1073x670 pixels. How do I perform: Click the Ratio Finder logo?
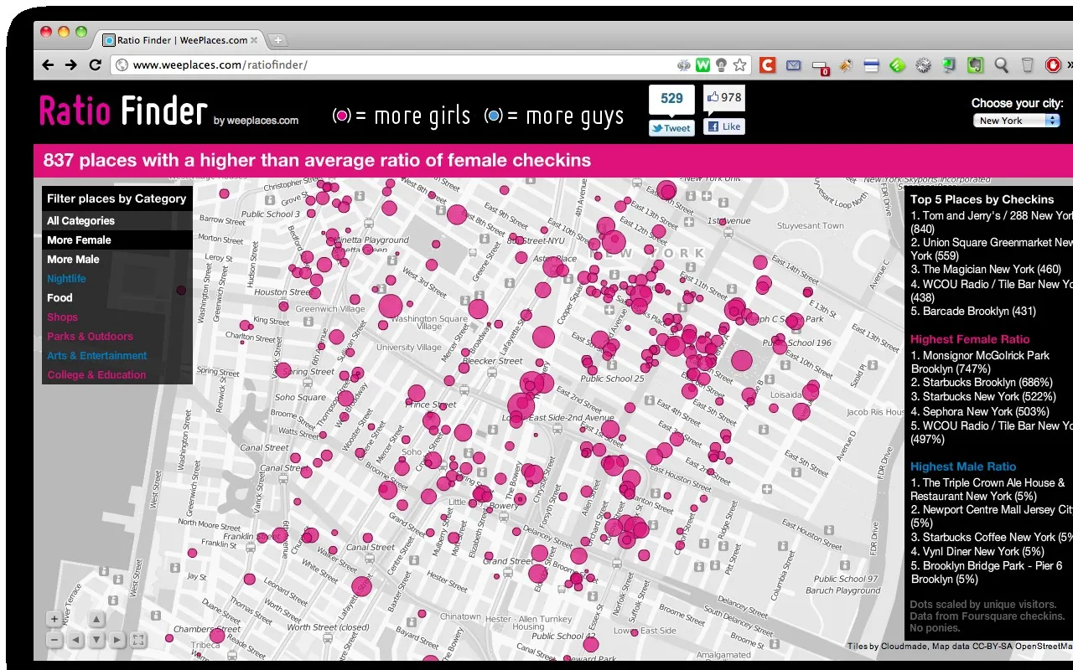123,111
